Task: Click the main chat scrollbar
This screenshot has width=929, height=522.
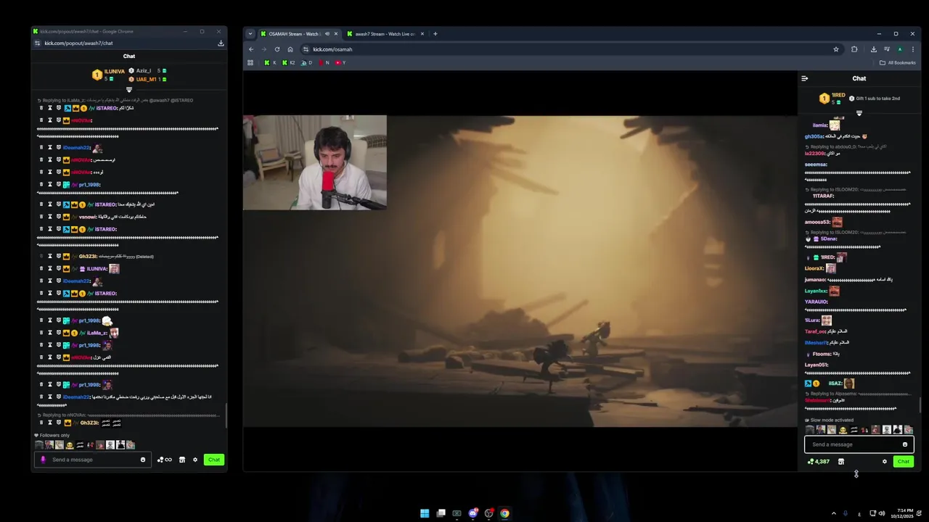Action: coord(920,405)
